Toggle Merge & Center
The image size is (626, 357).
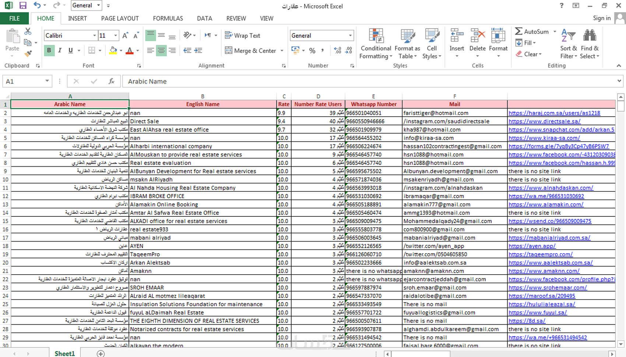[x=250, y=50]
